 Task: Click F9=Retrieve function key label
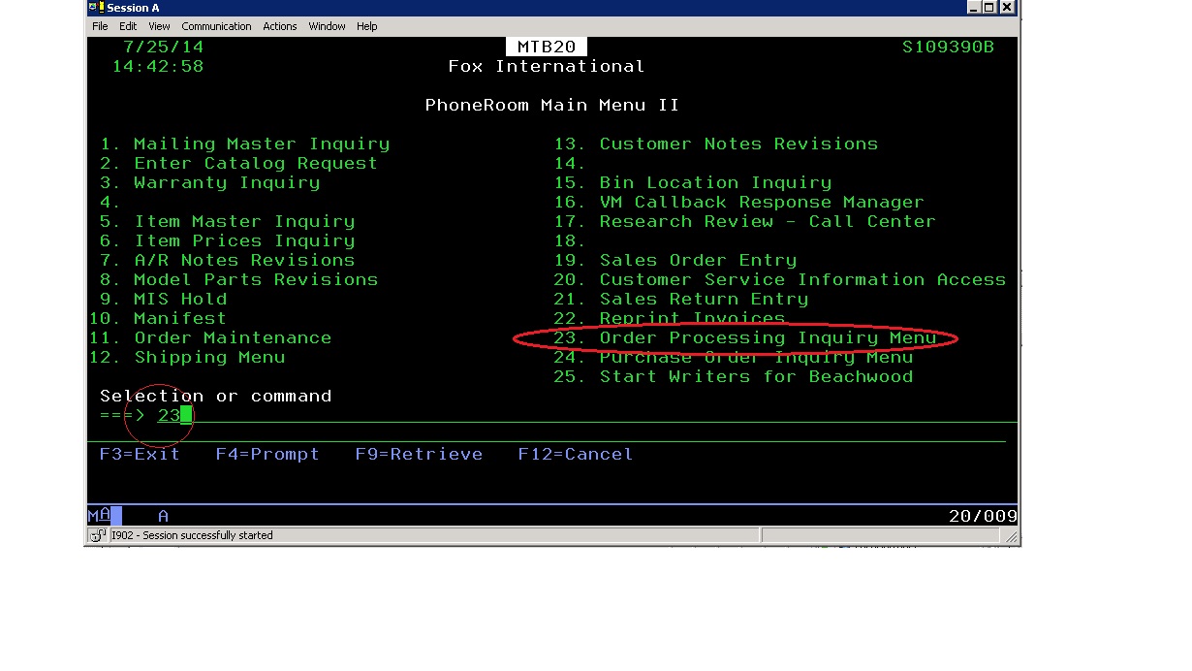tap(419, 454)
